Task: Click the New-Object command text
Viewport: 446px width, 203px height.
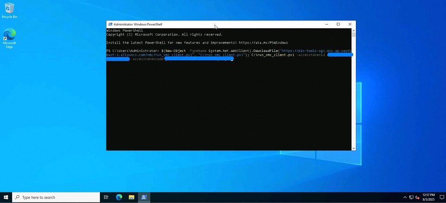Action: (x=176, y=51)
